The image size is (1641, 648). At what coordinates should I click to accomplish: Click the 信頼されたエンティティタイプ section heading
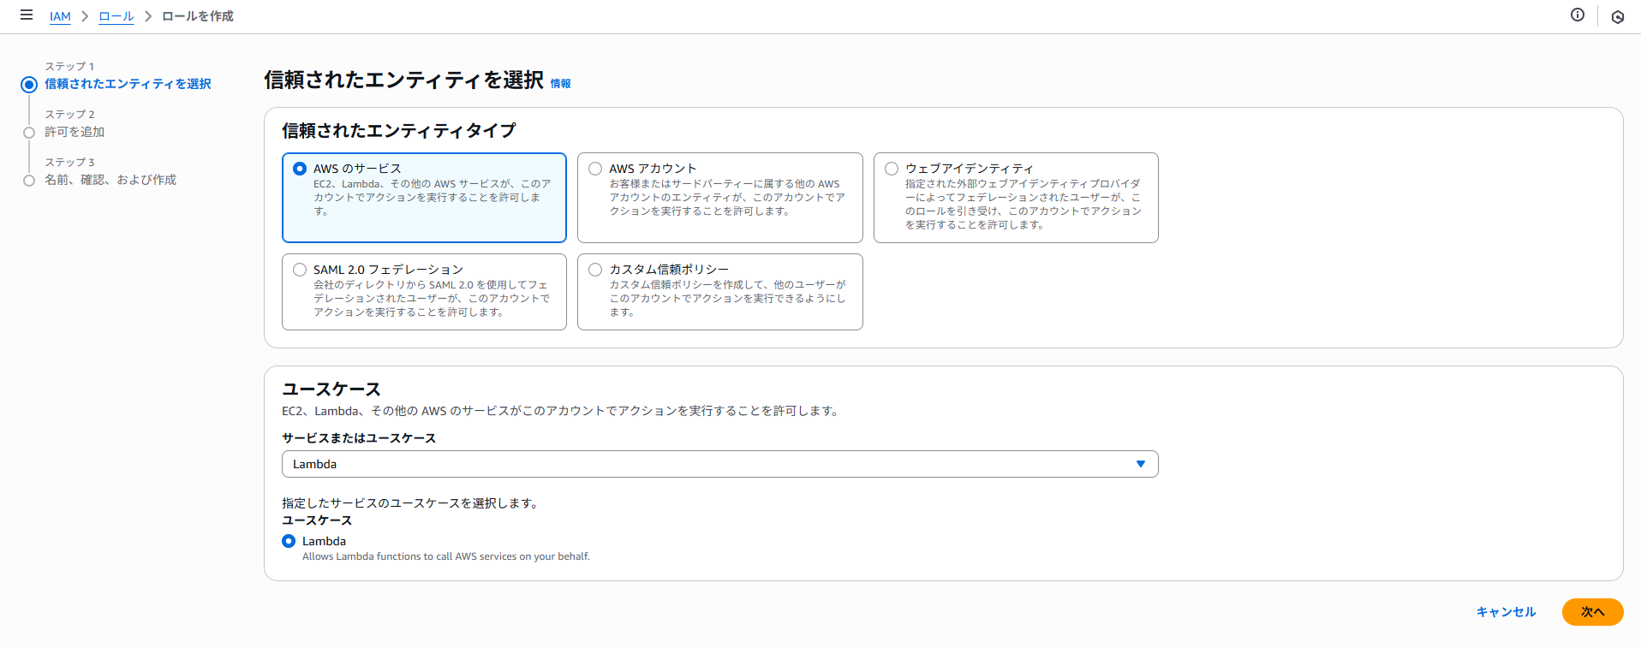(399, 130)
